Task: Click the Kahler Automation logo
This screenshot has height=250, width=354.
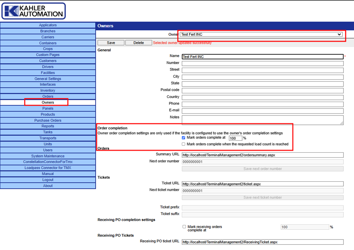Action: click(34, 11)
